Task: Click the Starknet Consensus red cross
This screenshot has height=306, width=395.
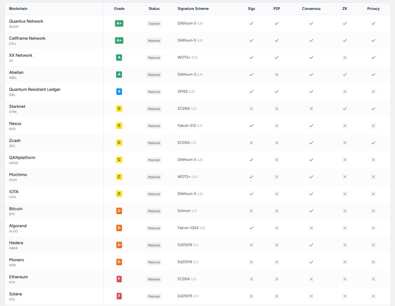Action: [x=311, y=109]
